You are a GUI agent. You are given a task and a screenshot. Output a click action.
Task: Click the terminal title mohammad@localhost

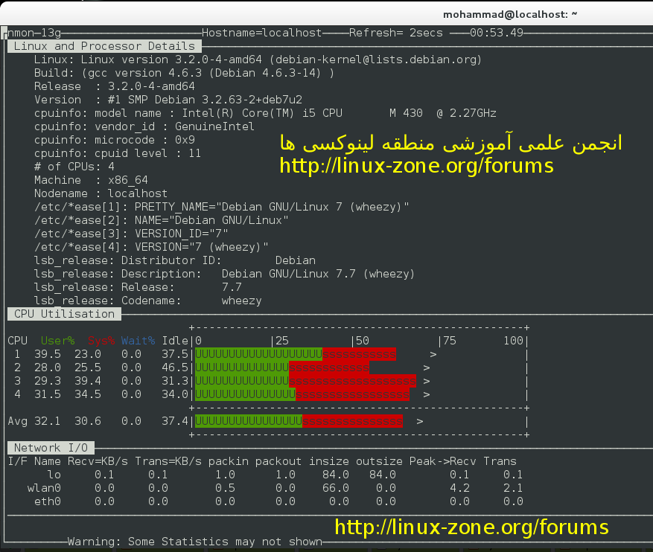(x=511, y=14)
